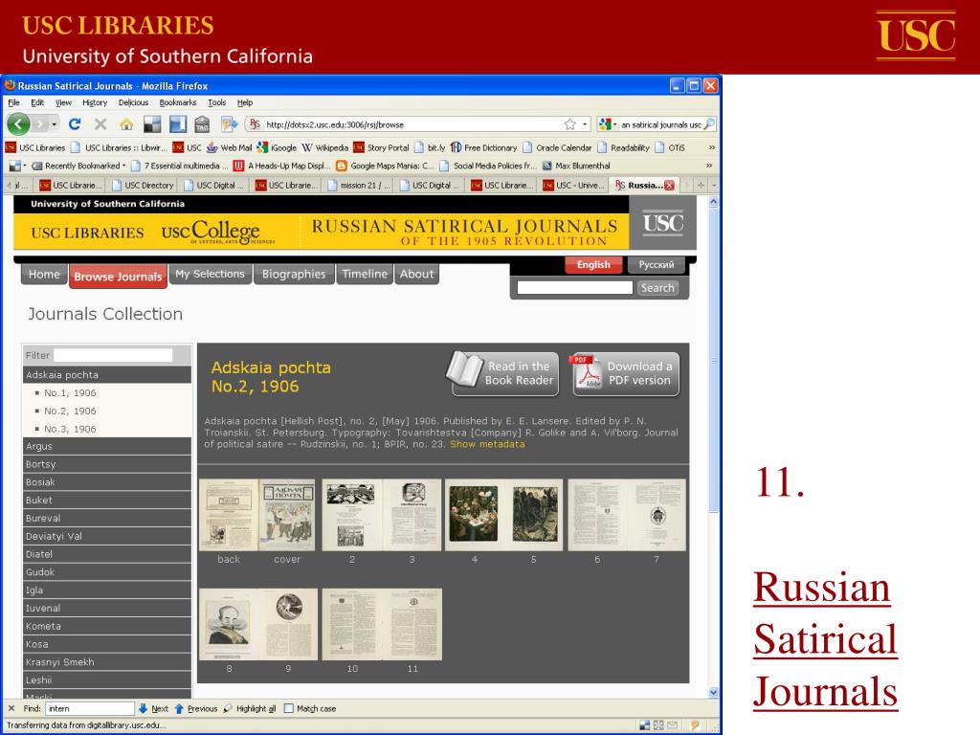Switch to the mission 21 browser tab

pyautogui.click(x=360, y=185)
